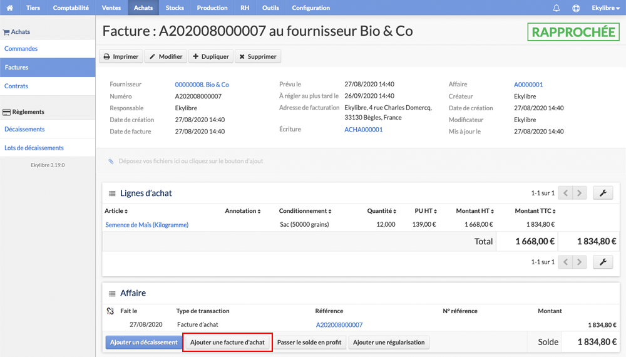Click the Affaire list icon
Screen dimensions: 626x357
tap(112, 294)
